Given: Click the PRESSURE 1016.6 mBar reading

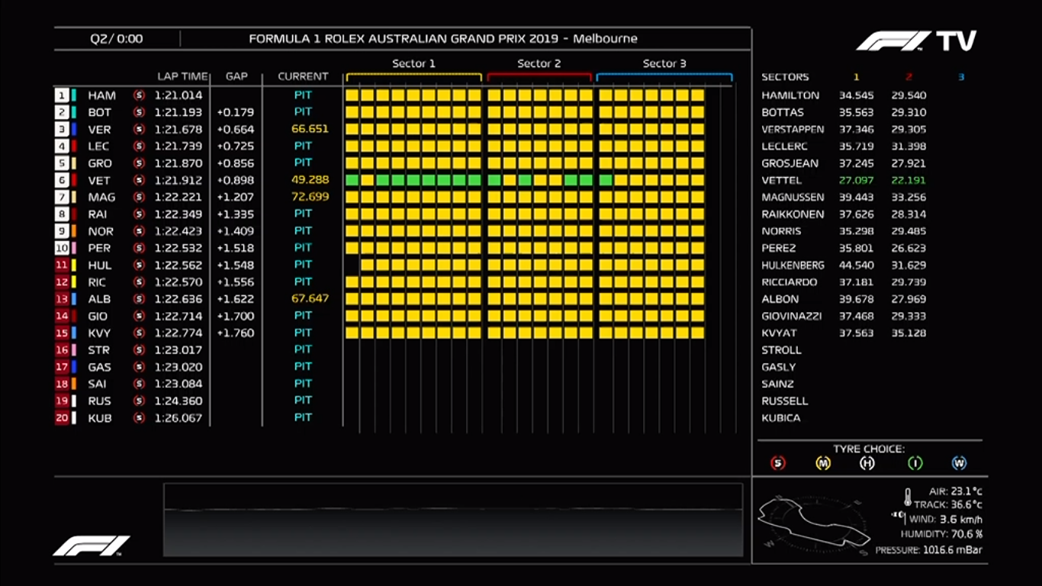Looking at the screenshot, I should [929, 549].
